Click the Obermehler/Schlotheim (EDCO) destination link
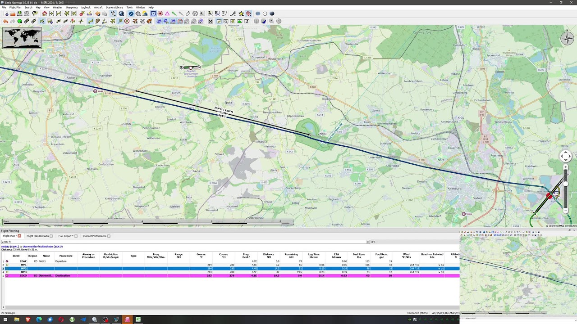The height and width of the screenshot is (324, 577). point(43,247)
